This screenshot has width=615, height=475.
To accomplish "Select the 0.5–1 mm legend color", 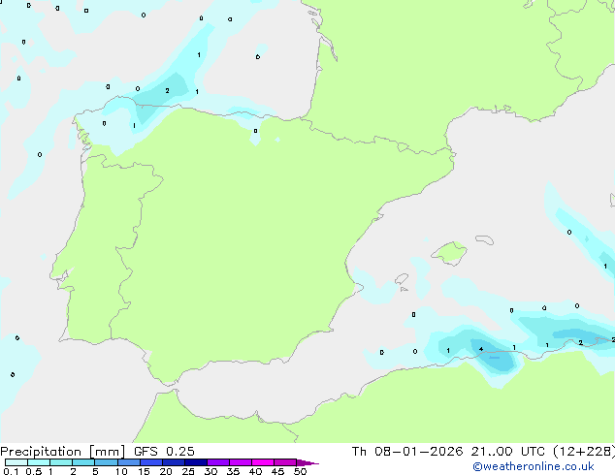I will coord(39,462).
